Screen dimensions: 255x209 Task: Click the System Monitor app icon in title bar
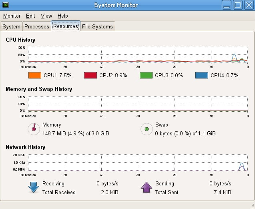point(6,5)
